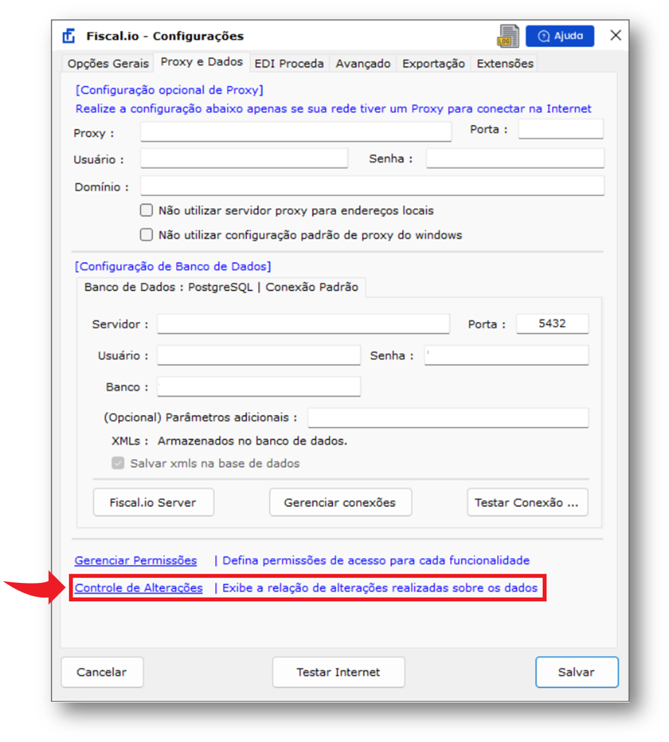Click text 'Armazenados no banco de dados.'

[x=252, y=441]
